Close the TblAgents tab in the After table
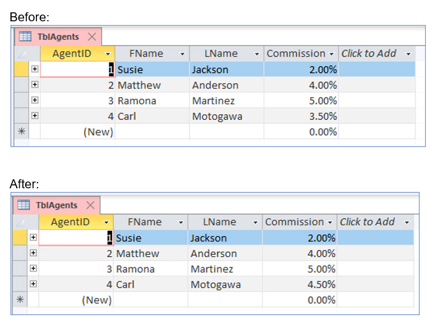Viewport: 443px width, 325px height. pyautogui.click(x=90, y=205)
